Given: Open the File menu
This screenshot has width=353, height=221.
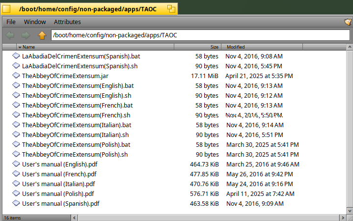Looking at the screenshot, I should pos(11,22).
